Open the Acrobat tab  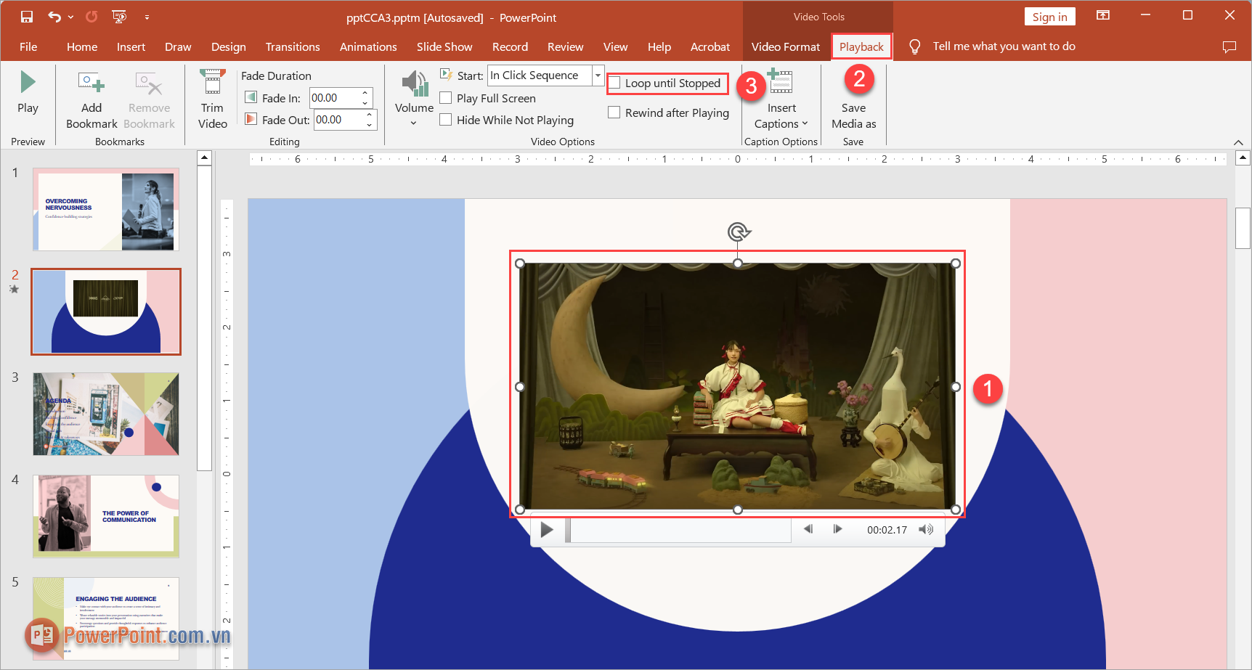710,46
